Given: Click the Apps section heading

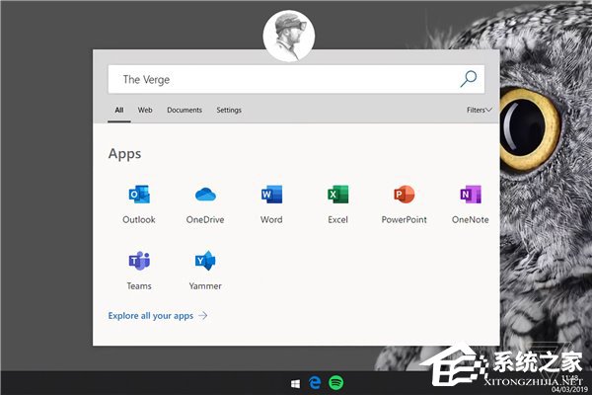Looking at the screenshot, I should [x=124, y=154].
